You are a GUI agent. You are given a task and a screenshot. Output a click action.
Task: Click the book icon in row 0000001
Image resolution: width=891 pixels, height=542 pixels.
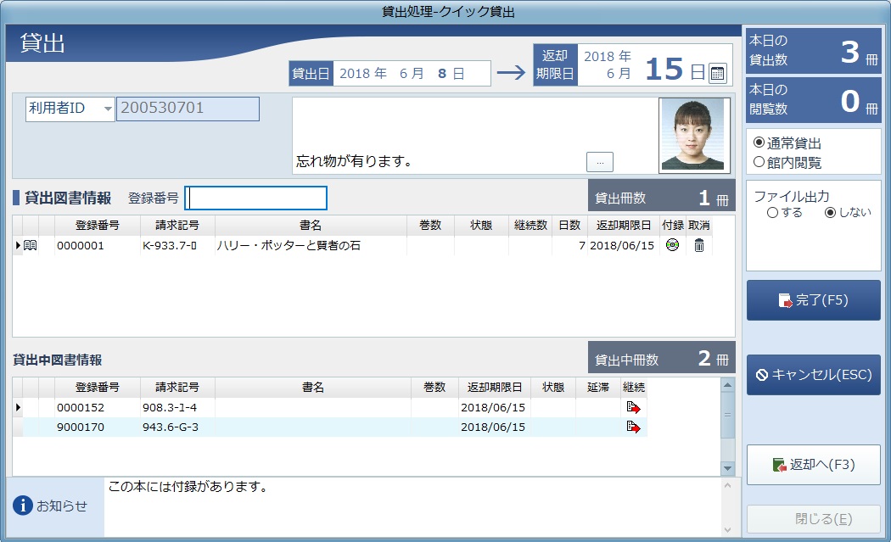[30, 245]
